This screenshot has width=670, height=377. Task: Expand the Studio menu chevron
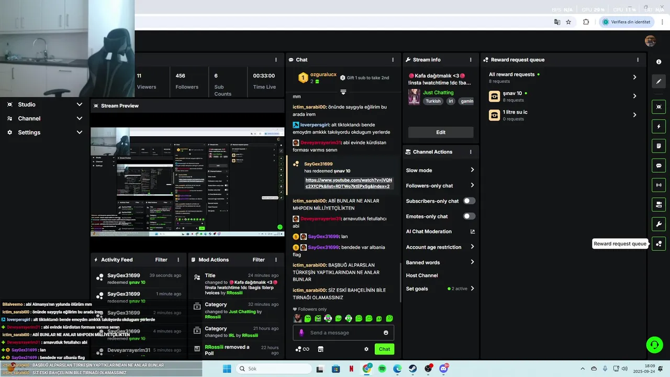tap(80, 104)
